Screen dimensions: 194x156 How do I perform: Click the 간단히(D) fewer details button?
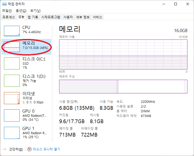coord(16,149)
